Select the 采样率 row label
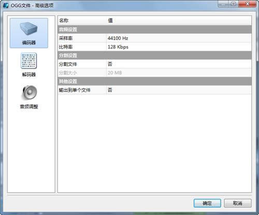 tap(66, 38)
